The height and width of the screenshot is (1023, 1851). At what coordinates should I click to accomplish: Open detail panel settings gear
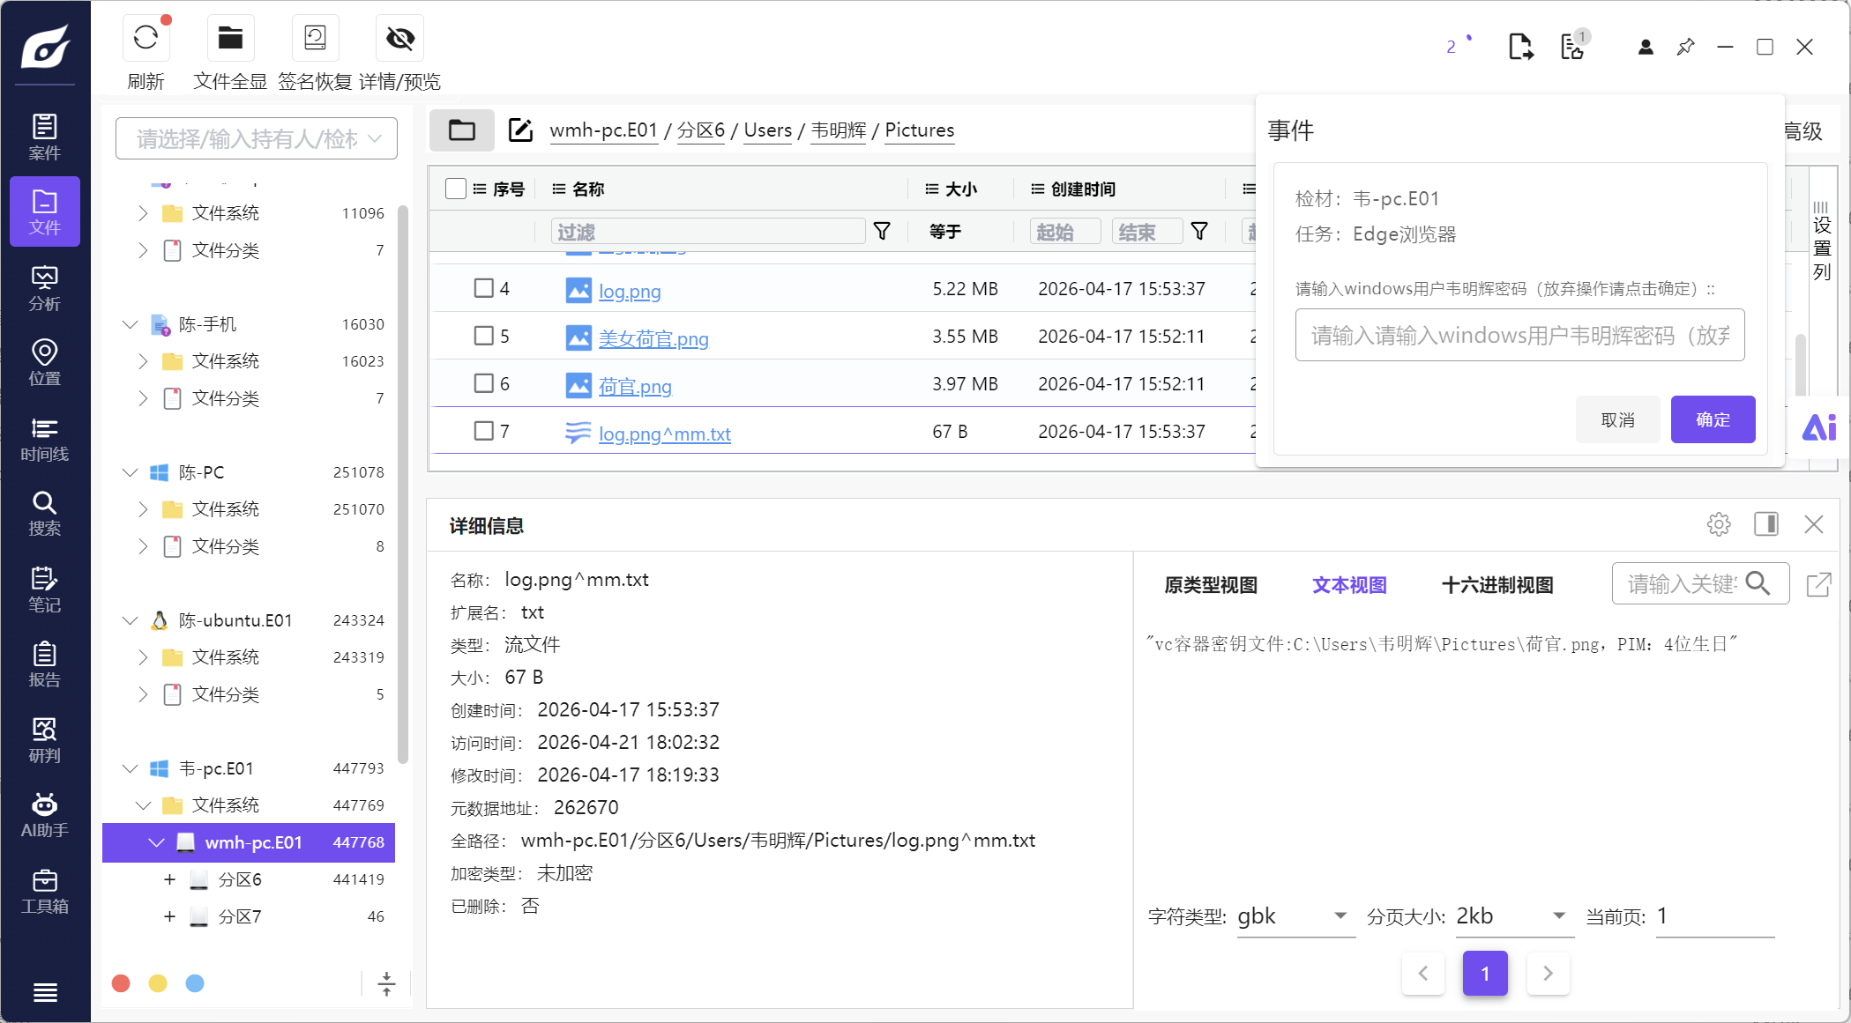point(1719,524)
